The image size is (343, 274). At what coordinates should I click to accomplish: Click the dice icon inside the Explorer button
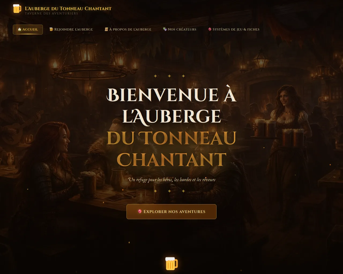click(x=140, y=211)
